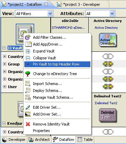
Task: Switch to the Architect tab
Action: tap(39, 140)
